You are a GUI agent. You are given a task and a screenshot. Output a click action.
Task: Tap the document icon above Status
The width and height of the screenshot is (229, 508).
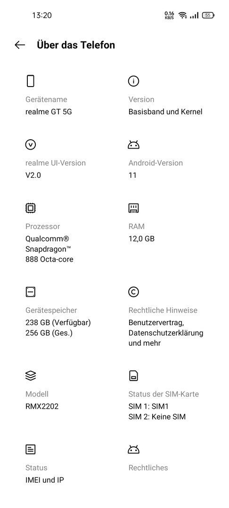[31, 449]
